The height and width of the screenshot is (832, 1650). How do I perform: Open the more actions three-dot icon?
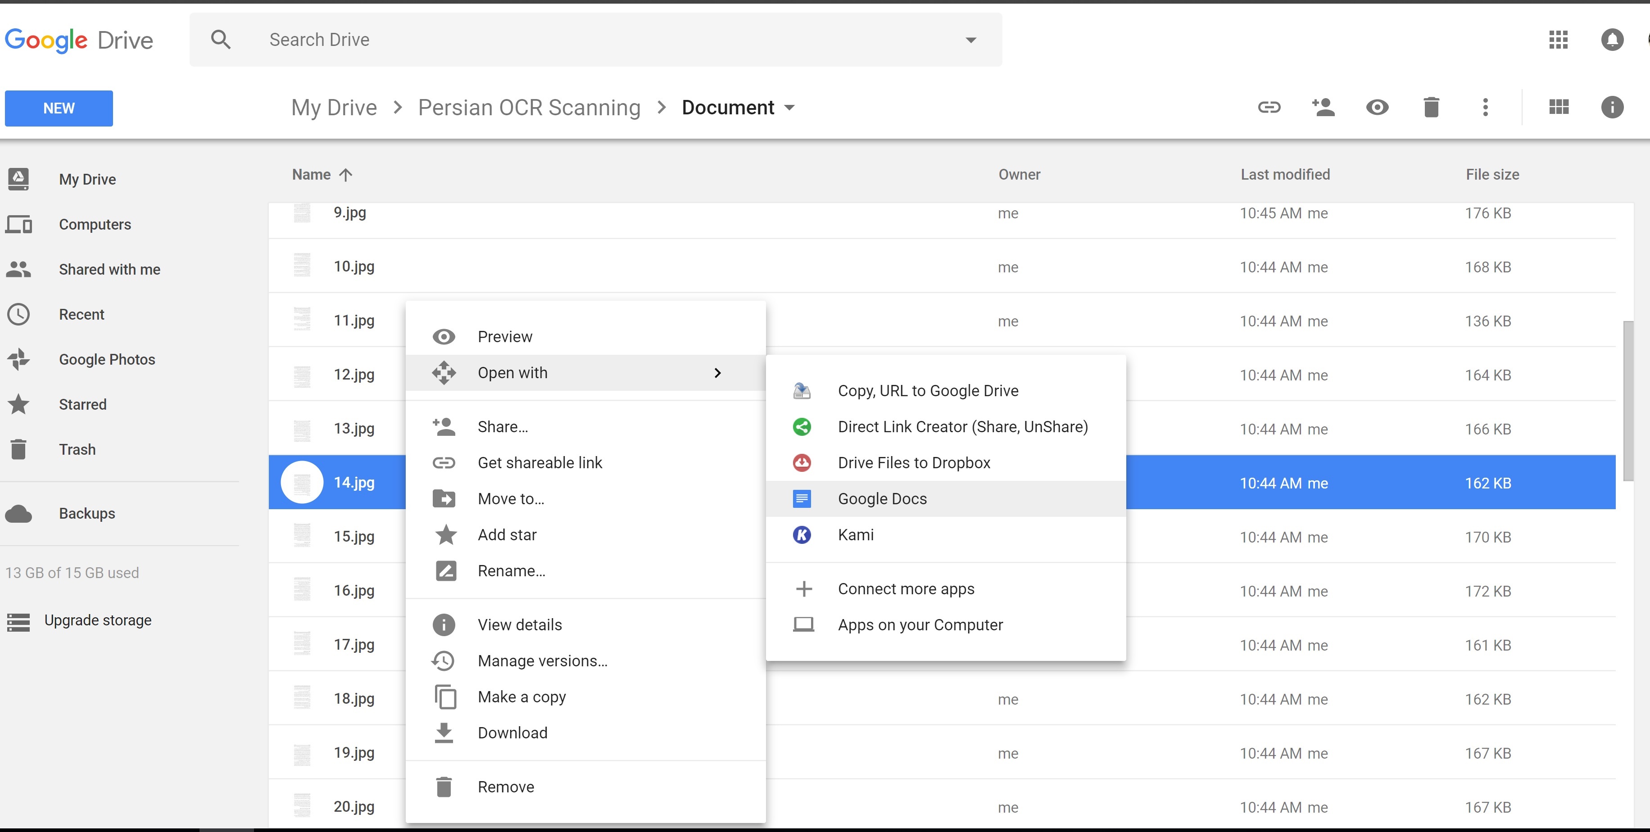point(1485,107)
